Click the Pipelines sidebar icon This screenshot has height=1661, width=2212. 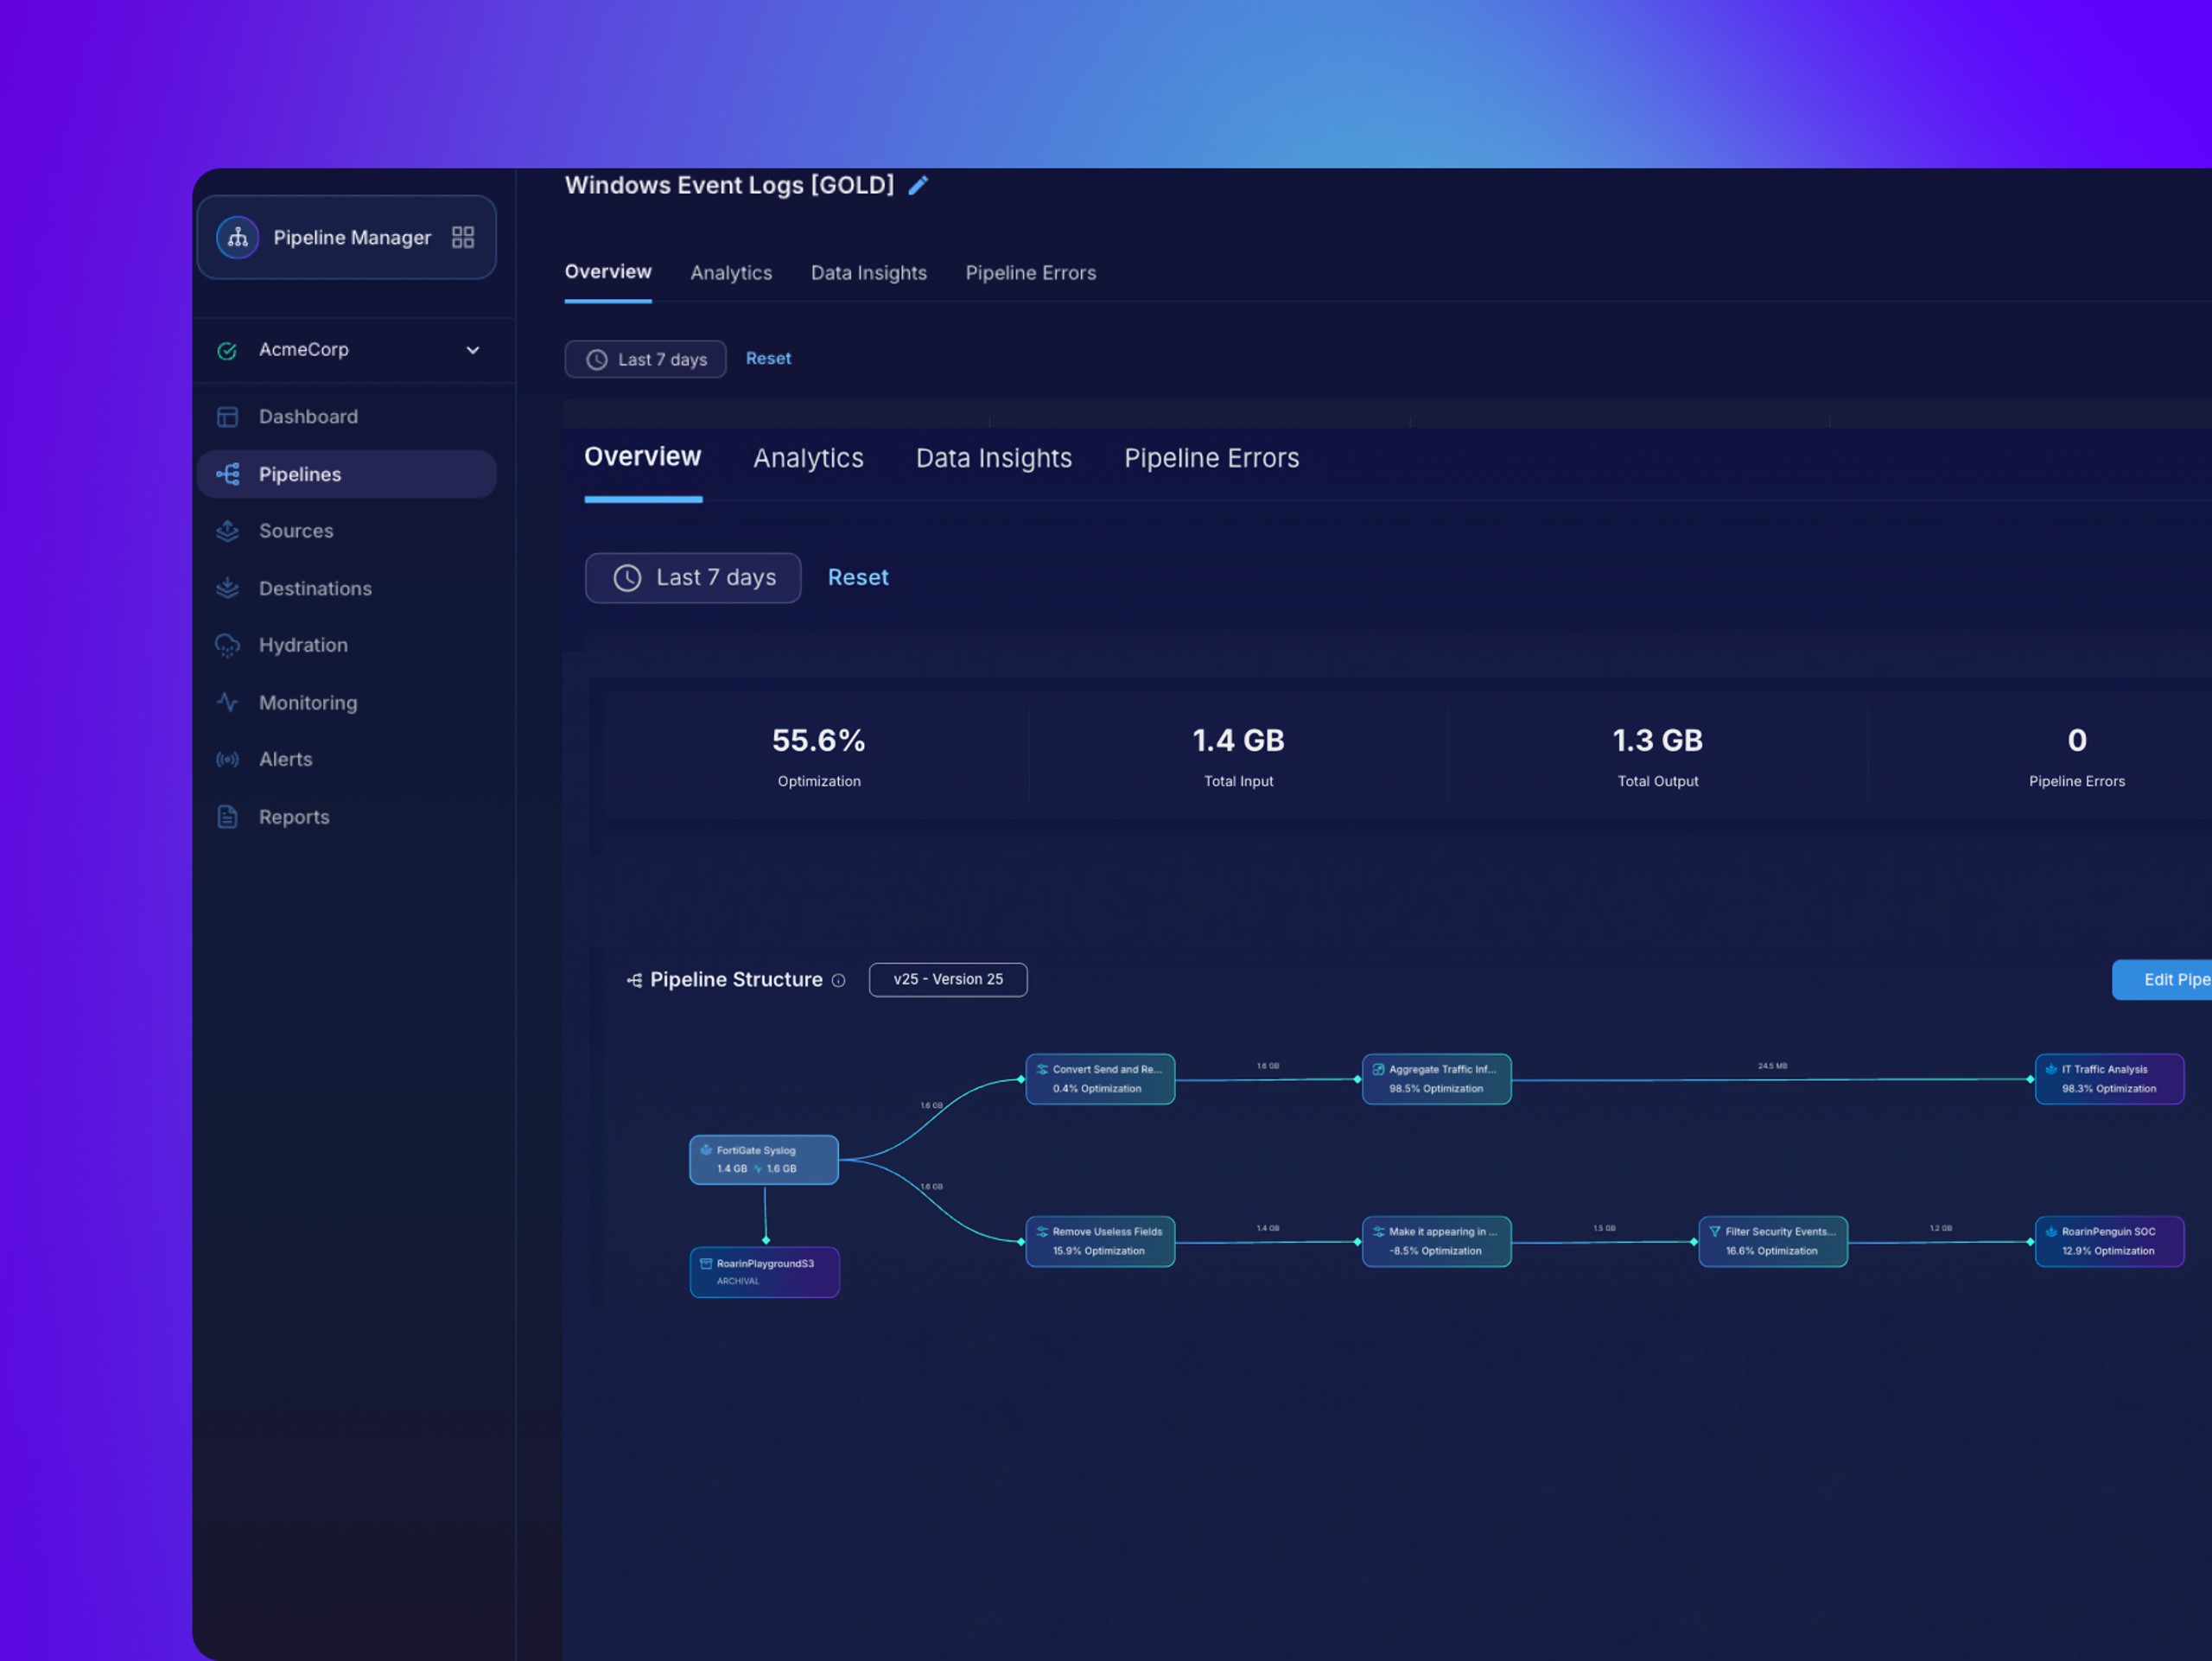pyautogui.click(x=228, y=474)
